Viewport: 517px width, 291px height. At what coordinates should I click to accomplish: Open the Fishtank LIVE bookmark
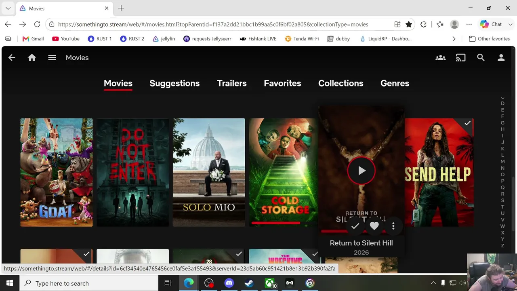point(258,39)
